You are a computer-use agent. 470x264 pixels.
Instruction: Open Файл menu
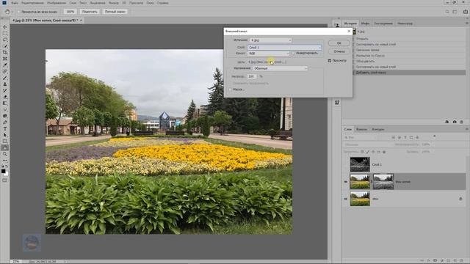(15, 3)
